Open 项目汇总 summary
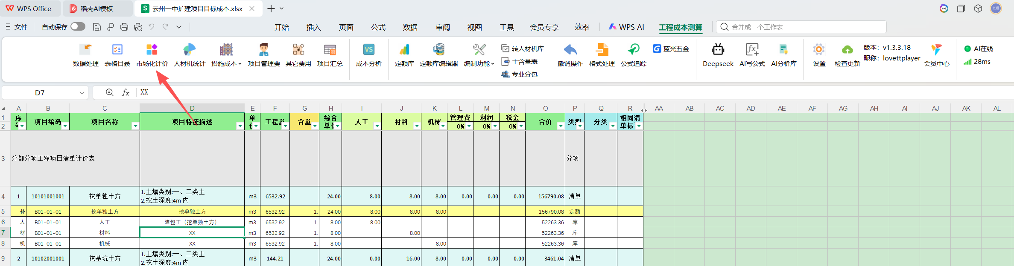The image size is (1014, 266). (x=330, y=55)
